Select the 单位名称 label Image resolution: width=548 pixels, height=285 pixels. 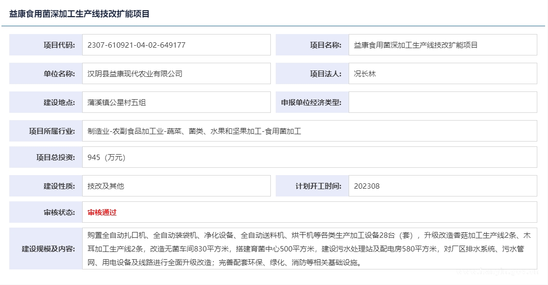coord(59,74)
